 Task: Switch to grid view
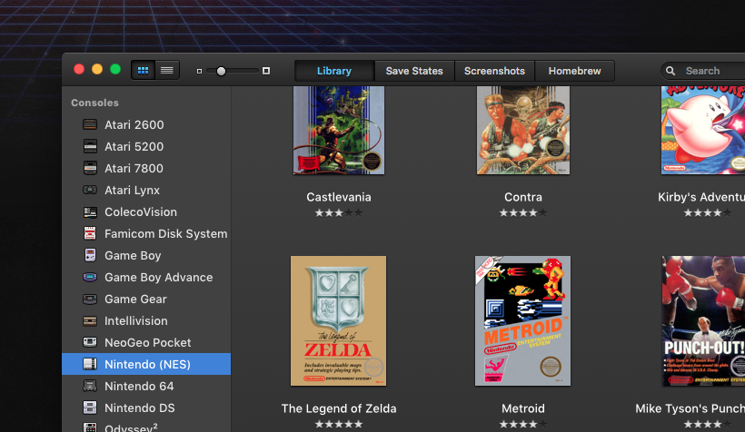click(x=143, y=70)
